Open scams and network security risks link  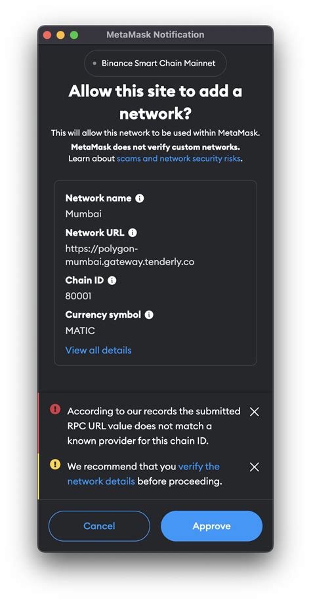178,159
